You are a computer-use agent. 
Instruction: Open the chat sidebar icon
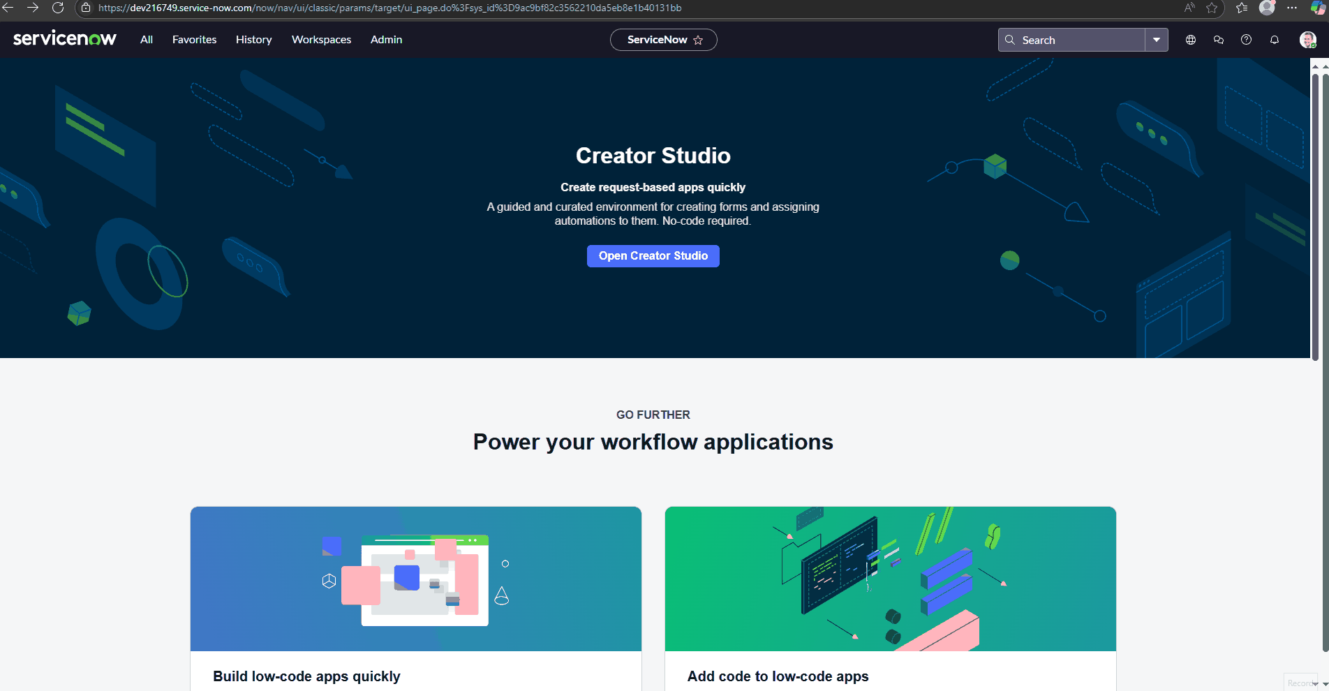[1219, 40]
